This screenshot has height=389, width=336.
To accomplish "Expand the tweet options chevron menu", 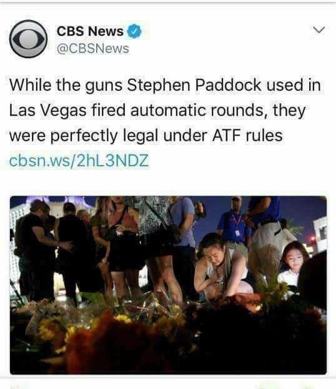I will [319, 30].
